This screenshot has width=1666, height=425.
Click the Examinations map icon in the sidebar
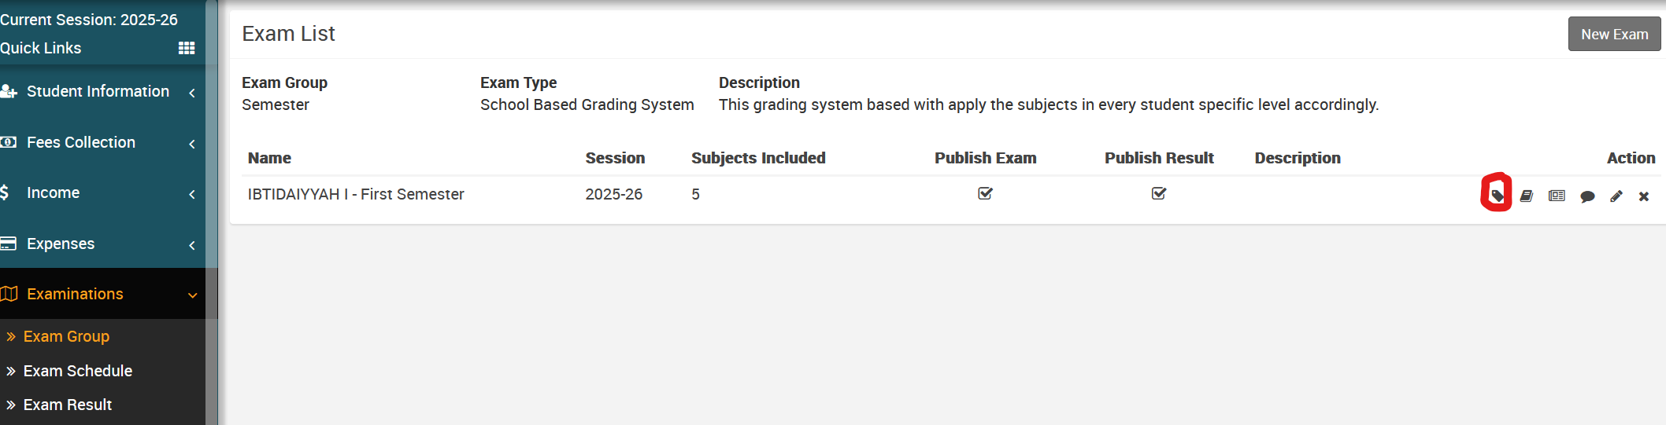point(9,294)
